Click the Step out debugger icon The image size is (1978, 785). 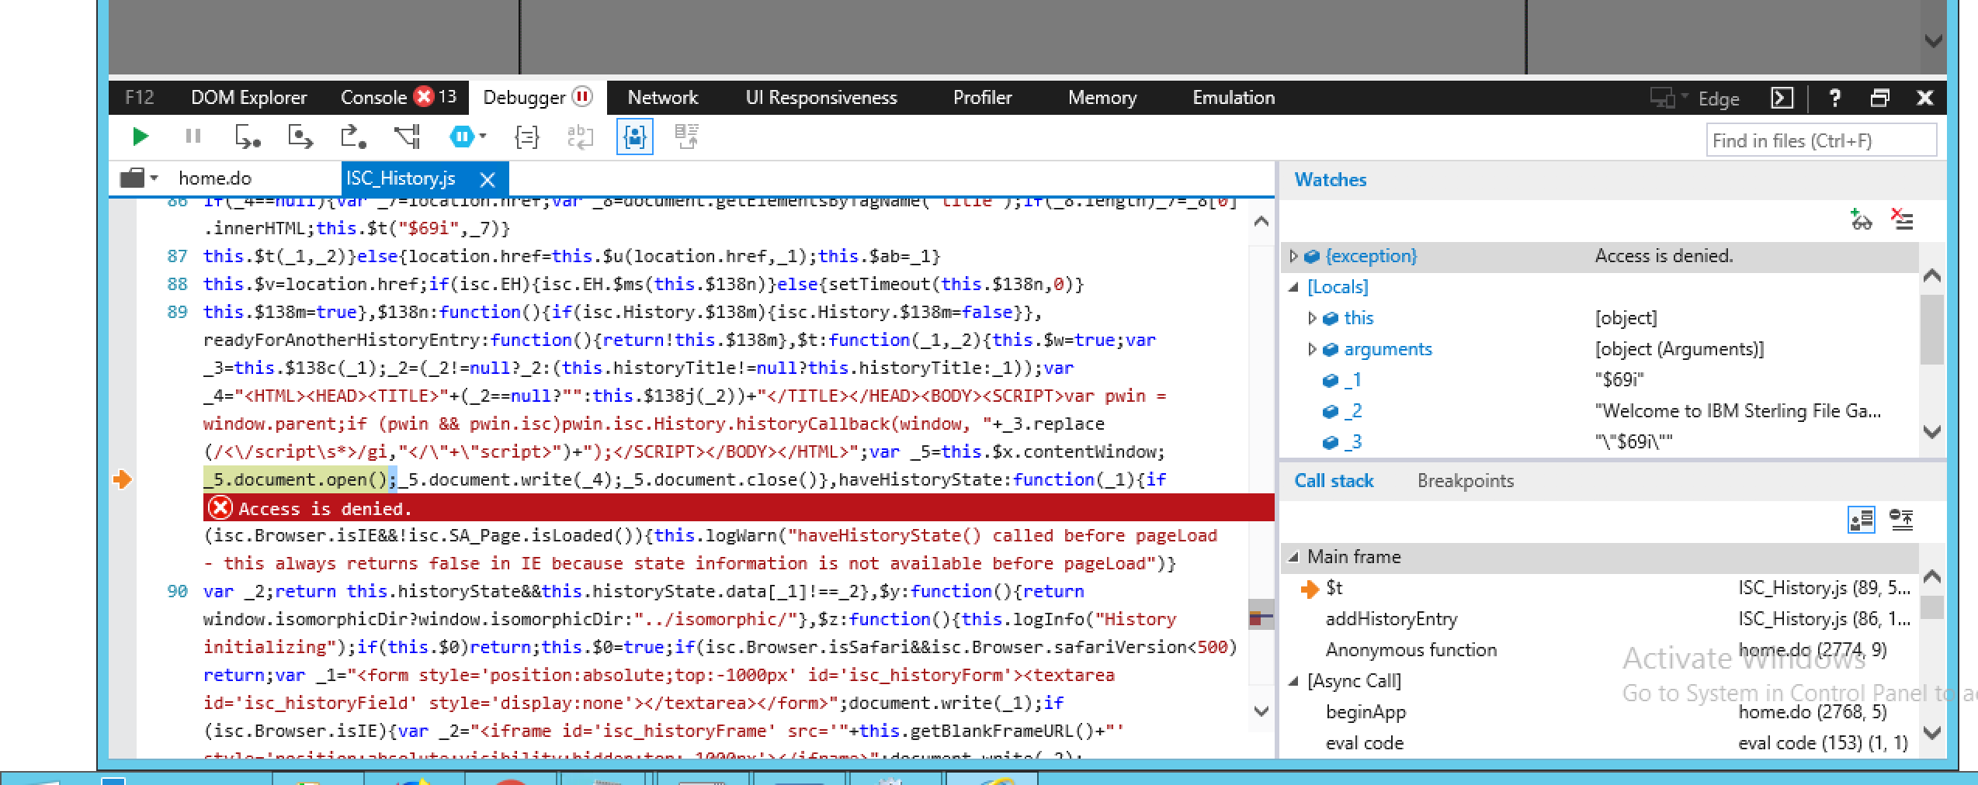click(x=353, y=137)
